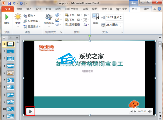Switch to the Animations (动画) tab
This screenshot has width=163, height=120.
pyautogui.click(x=58, y=9)
